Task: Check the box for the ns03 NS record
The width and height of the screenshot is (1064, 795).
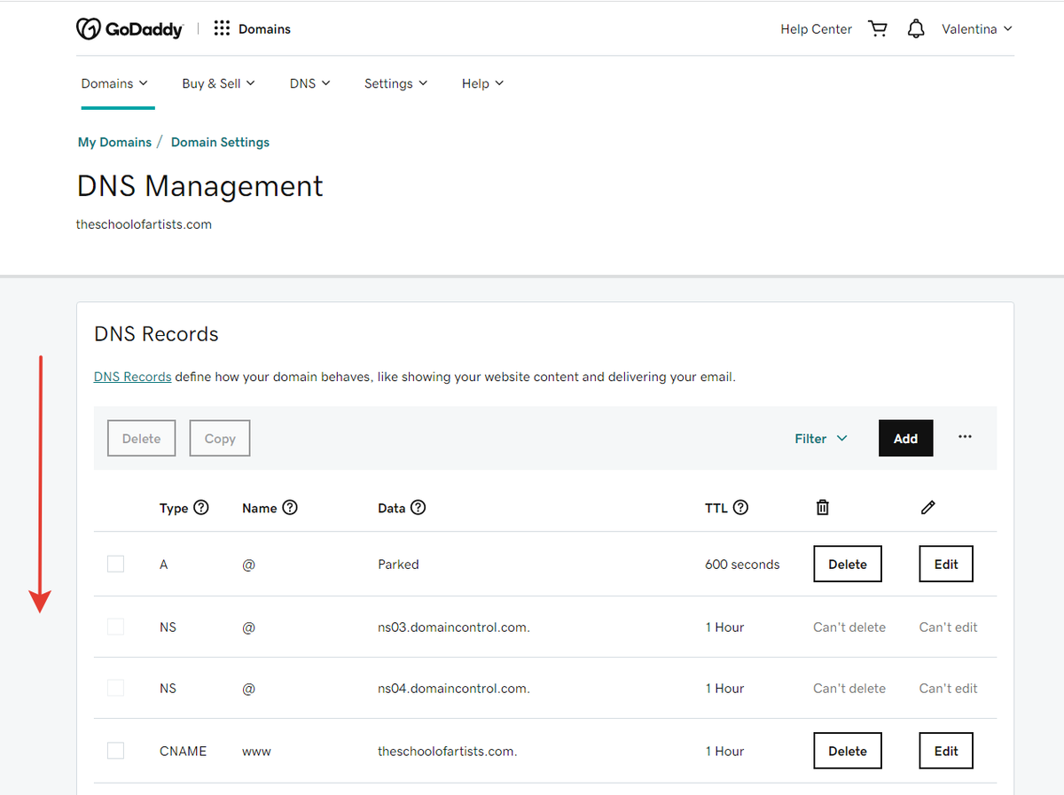Action: coord(115,627)
